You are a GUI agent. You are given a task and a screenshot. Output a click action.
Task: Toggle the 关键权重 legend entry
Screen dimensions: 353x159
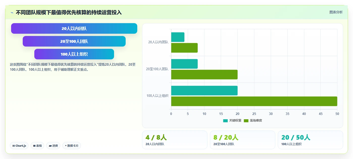[232, 121]
